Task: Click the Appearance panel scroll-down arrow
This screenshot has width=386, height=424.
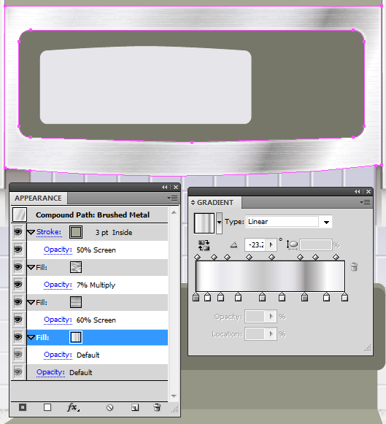Action: [174, 396]
